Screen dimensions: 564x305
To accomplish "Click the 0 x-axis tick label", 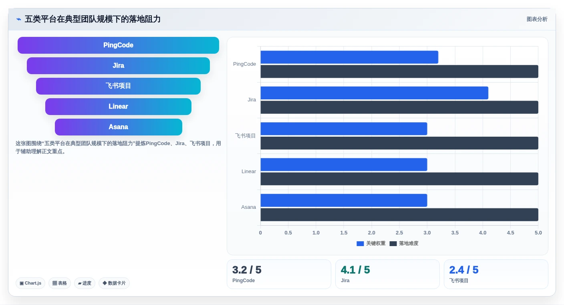I will 260,233.
